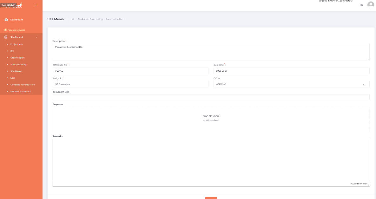This screenshot has width=376, height=199.
Task: Click the sidebar collapse hamburger icon
Action: [35, 5]
